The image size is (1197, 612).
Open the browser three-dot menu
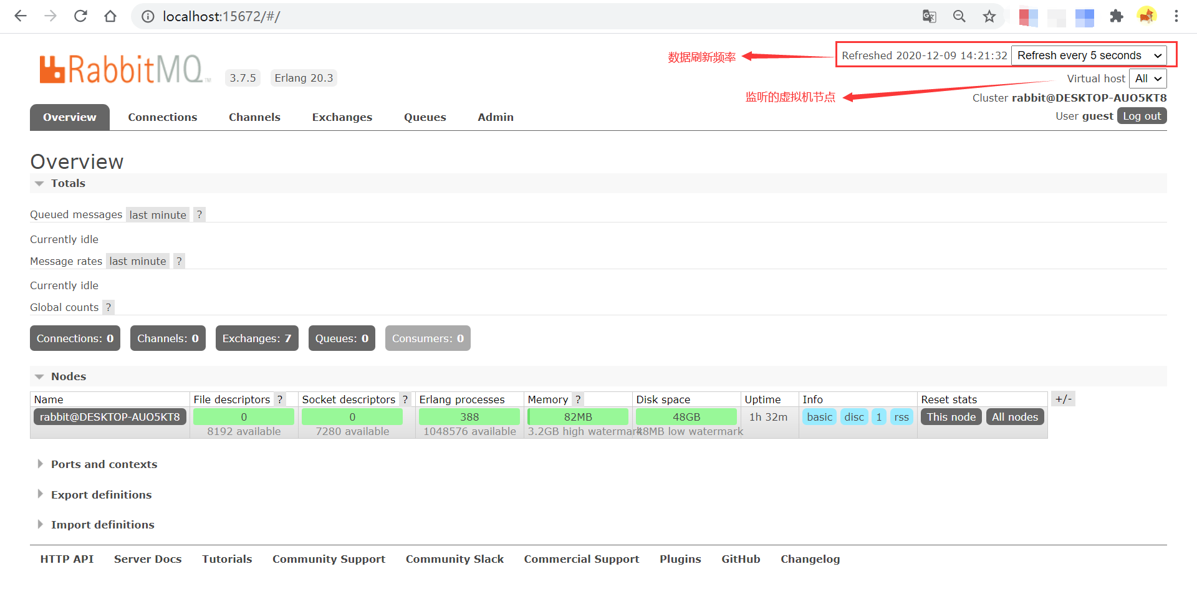click(1176, 16)
